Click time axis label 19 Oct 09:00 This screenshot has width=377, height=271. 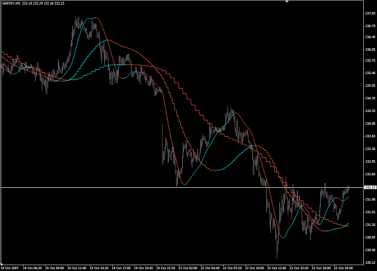click(54, 268)
